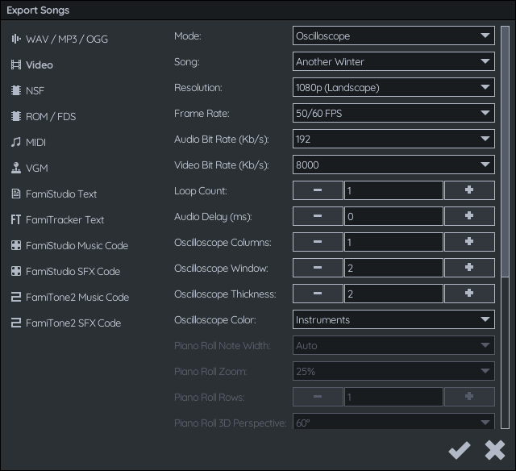
Task: Decrease the Loop Count value
Action: click(318, 190)
